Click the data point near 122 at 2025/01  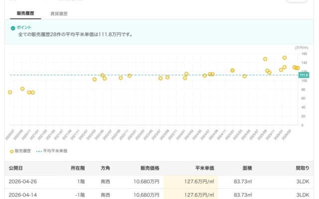pyautogui.click(x=232, y=71)
